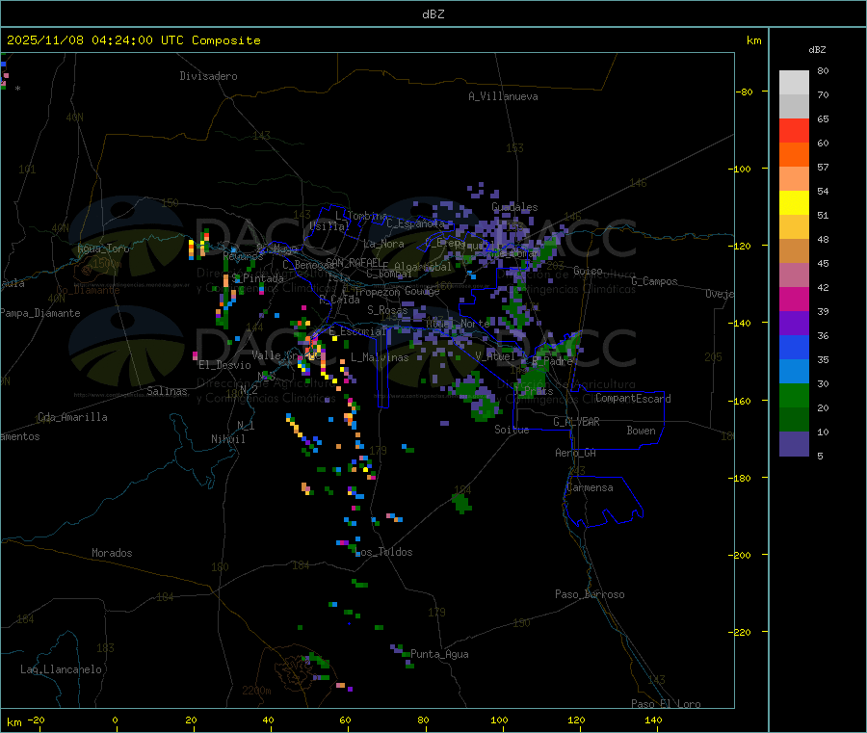Viewport: 867px width, 733px height.
Task: Click the '-20' tick on bottom axis
Action: pos(37,720)
